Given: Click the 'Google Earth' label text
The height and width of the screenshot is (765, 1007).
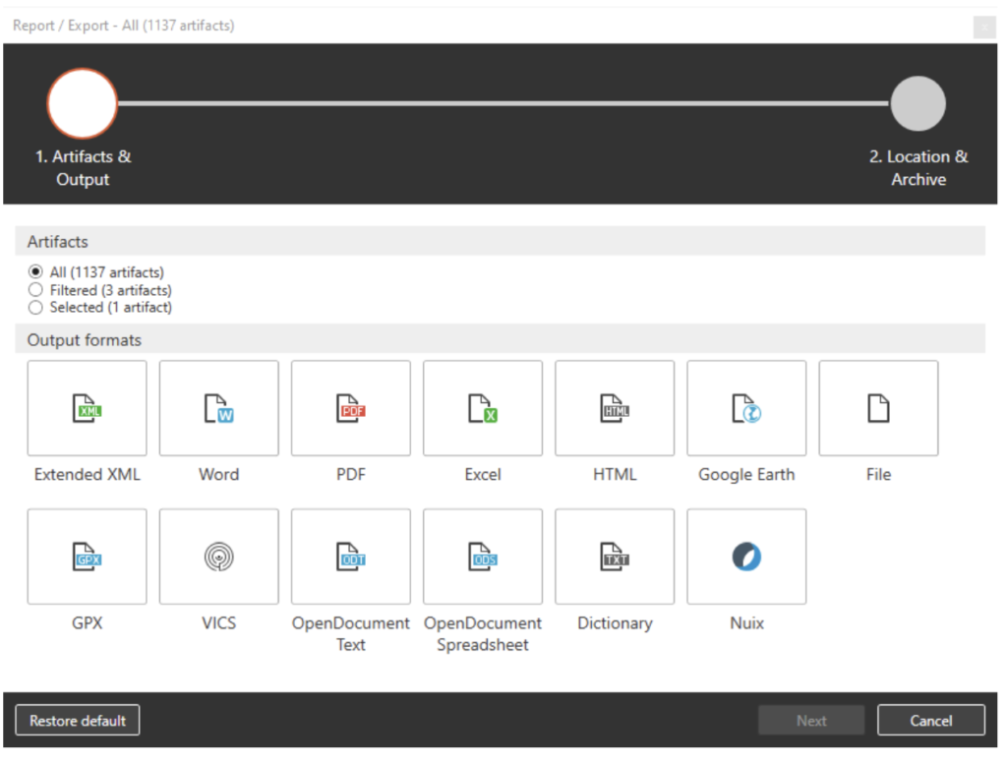Looking at the screenshot, I should coord(746,475).
